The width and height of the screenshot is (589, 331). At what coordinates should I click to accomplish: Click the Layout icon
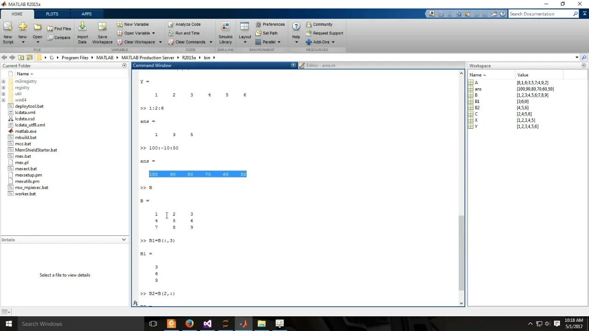point(245,27)
